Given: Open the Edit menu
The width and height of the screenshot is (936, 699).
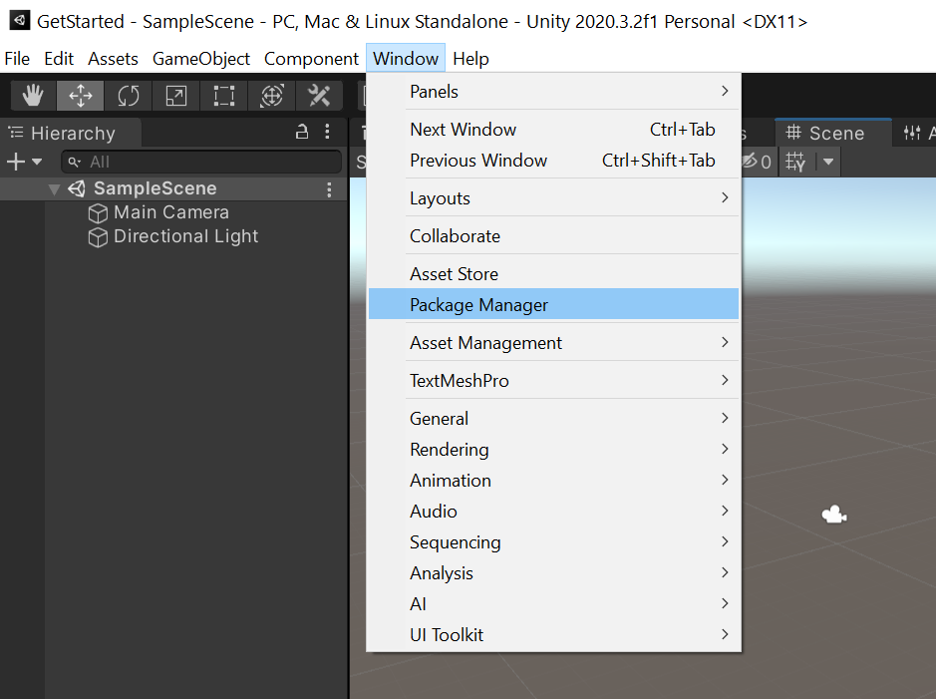Looking at the screenshot, I should 59,59.
